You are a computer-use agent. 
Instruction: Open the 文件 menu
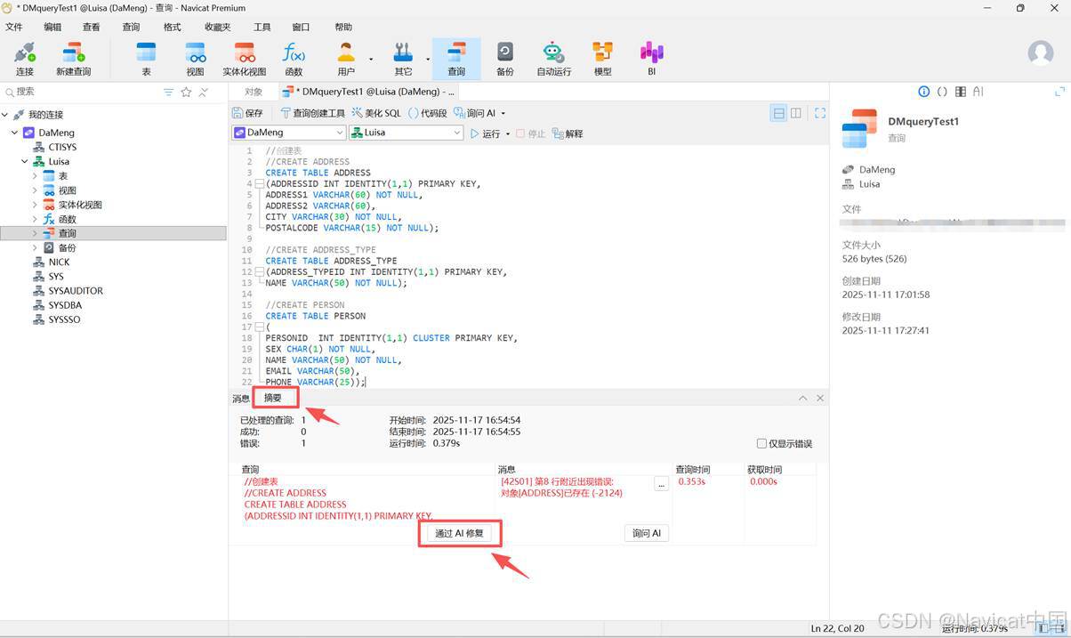[14, 27]
